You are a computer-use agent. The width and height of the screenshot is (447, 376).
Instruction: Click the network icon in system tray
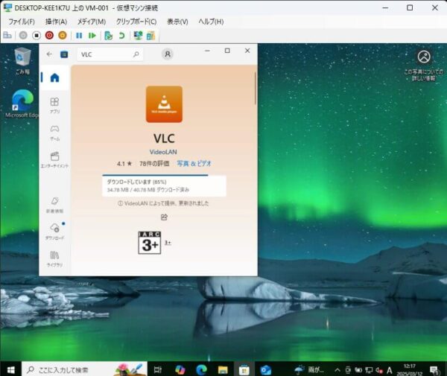coord(369,370)
